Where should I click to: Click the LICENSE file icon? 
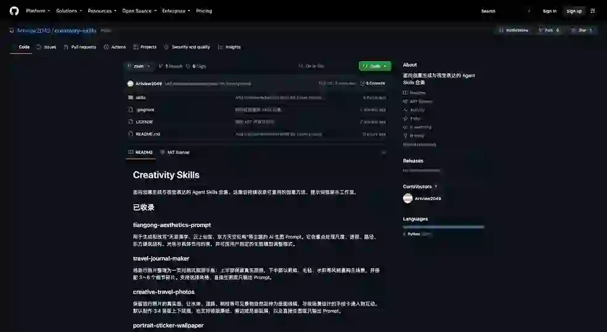click(130, 122)
